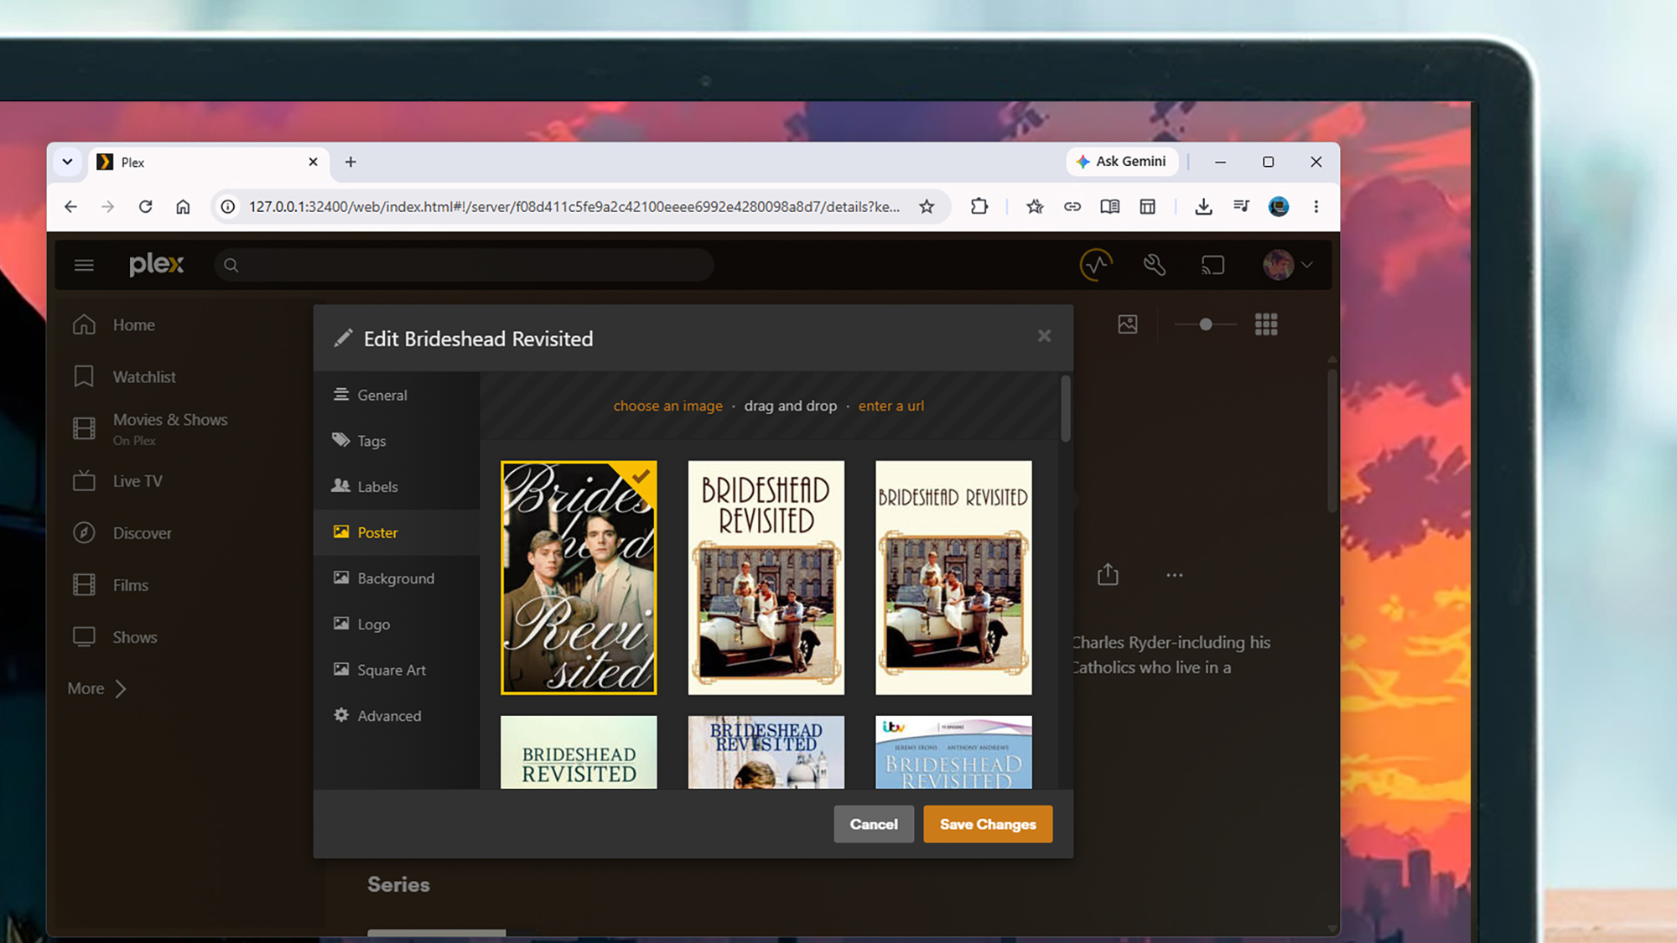Select the blue-title Venice poster
This screenshot has width=1677, height=943.
766,752
